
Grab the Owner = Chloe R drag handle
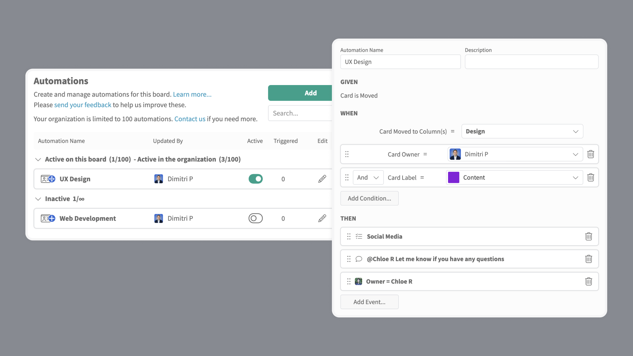click(349, 282)
